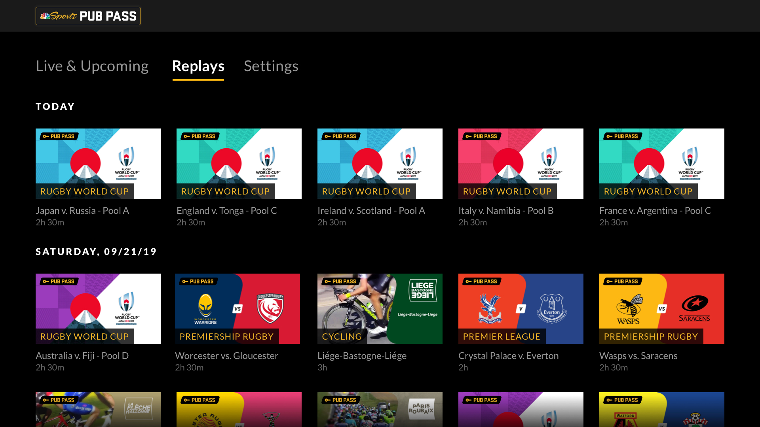Select Ireland v. Scotland replay thumbnail
Viewport: 760px width, 427px height.
[380, 163]
